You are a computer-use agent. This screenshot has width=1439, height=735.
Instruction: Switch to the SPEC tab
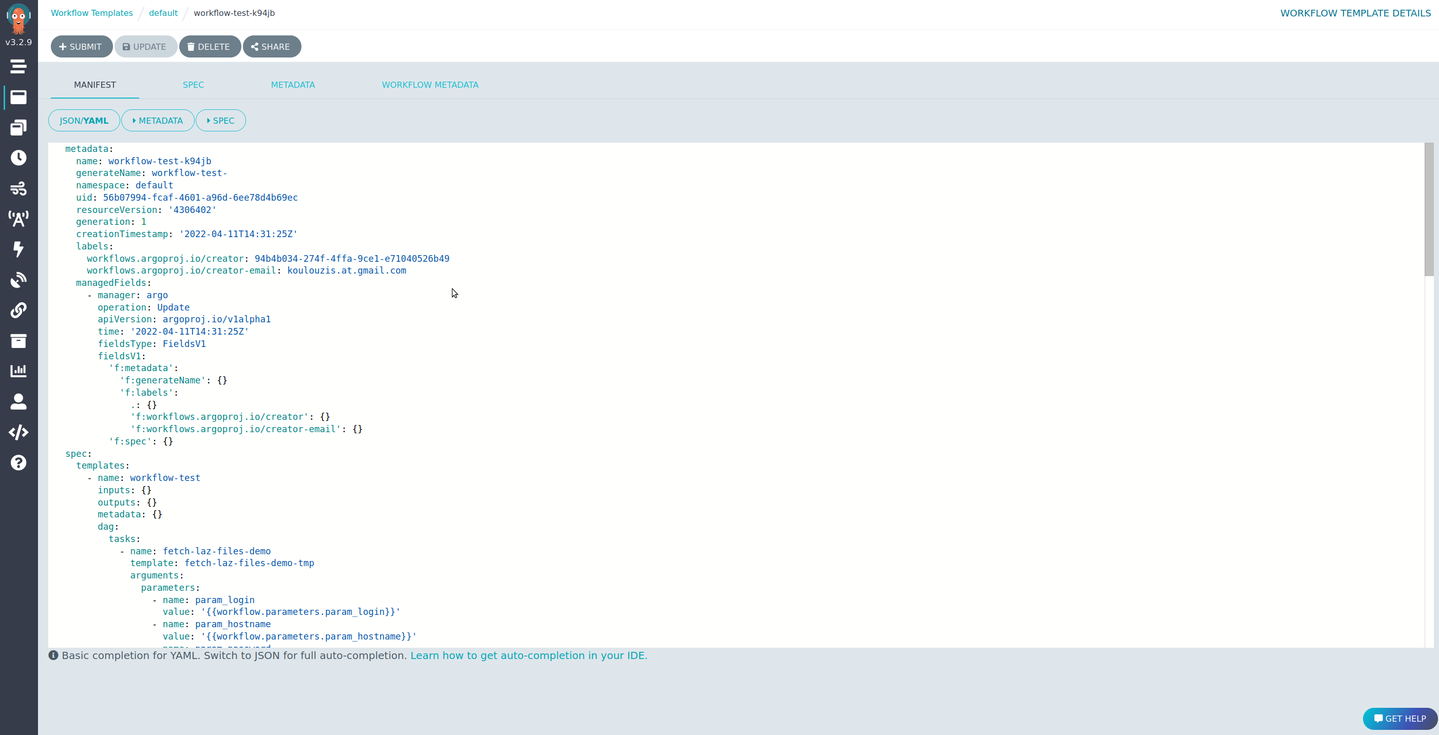pyautogui.click(x=193, y=85)
